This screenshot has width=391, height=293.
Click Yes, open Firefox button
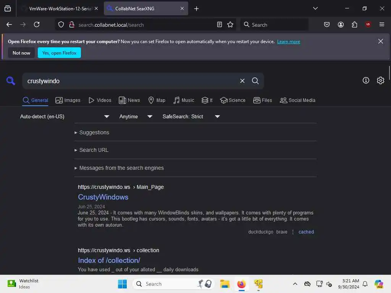click(59, 53)
